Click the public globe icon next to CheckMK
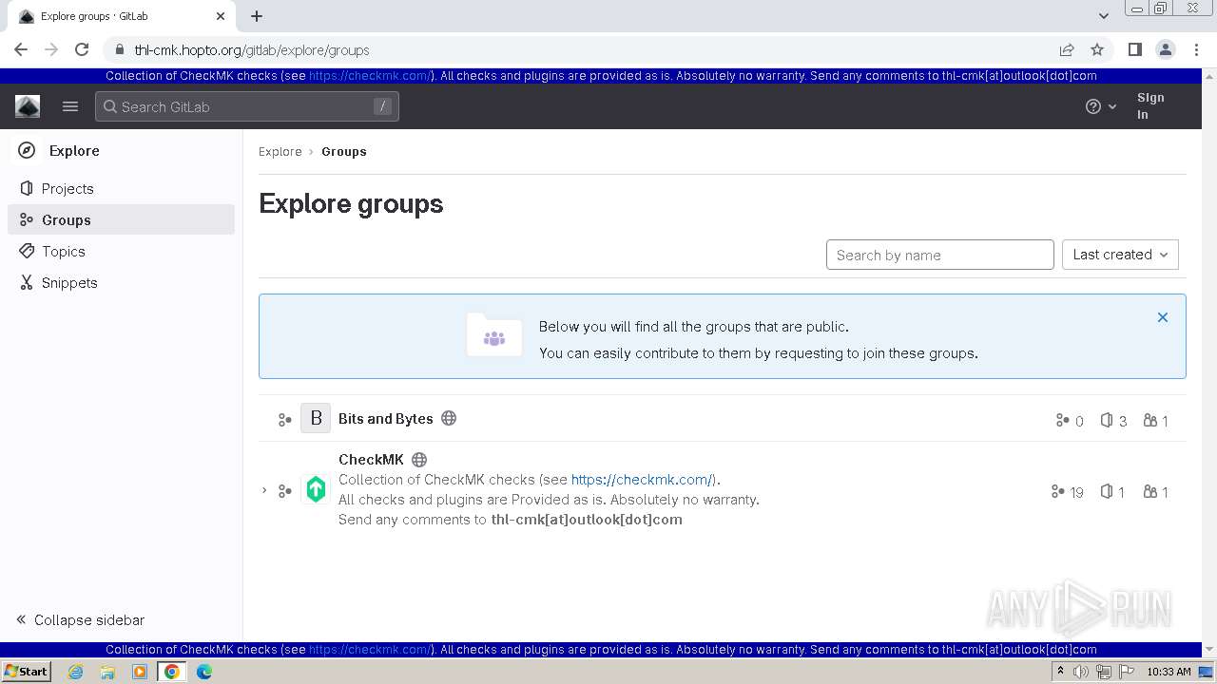This screenshot has width=1217, height=684. [419, 460]
